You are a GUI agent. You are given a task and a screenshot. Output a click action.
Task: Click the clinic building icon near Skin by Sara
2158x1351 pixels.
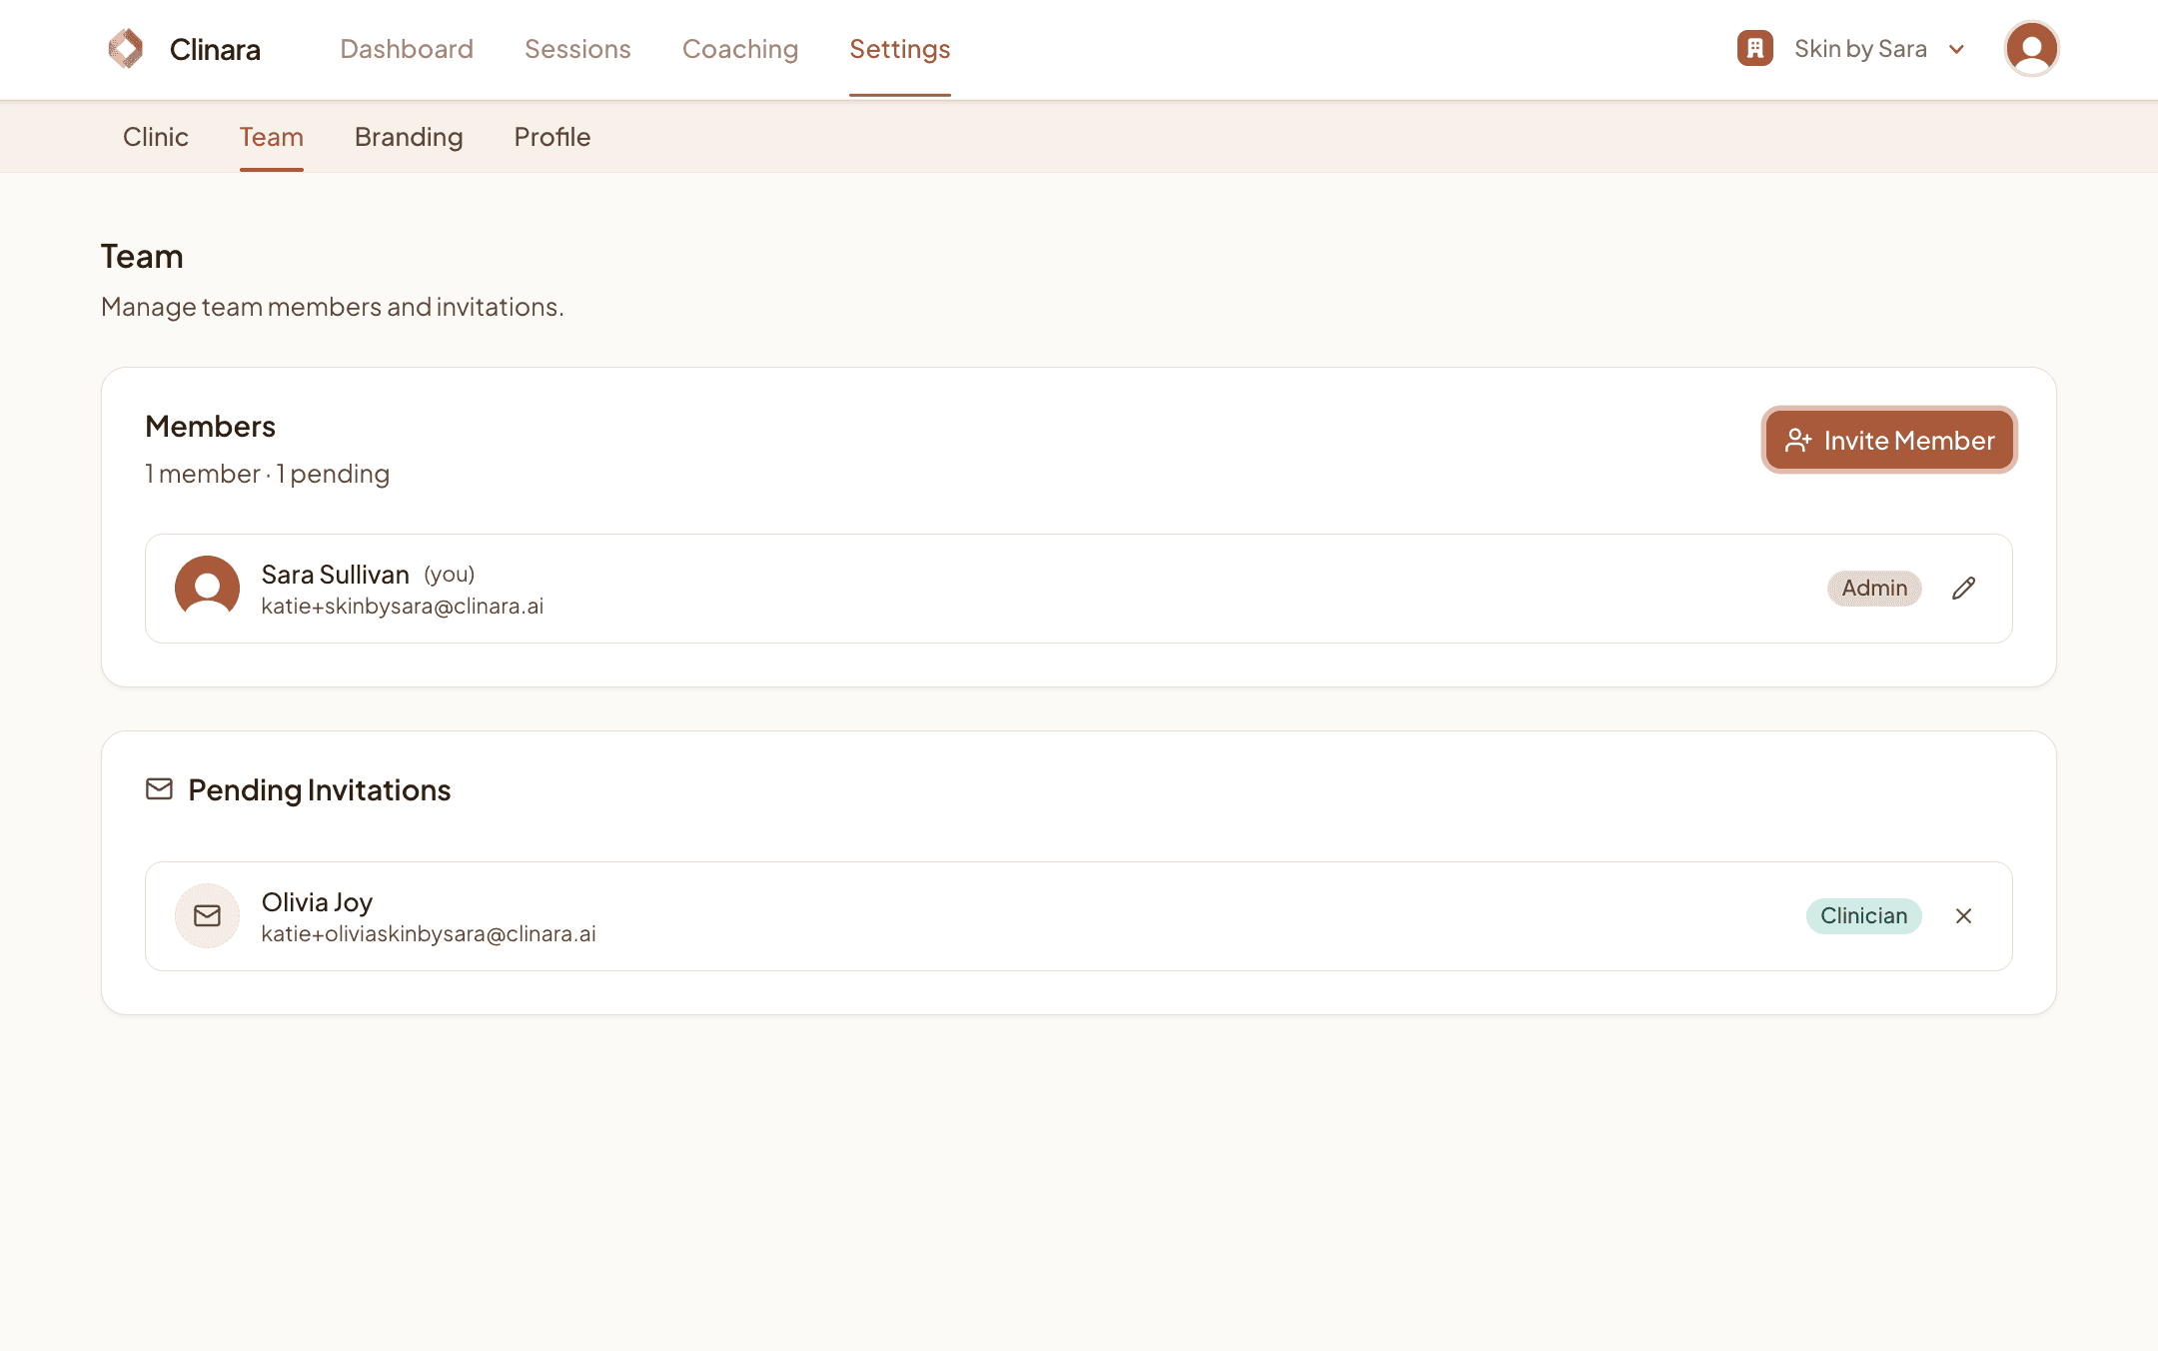(1754, 48)
